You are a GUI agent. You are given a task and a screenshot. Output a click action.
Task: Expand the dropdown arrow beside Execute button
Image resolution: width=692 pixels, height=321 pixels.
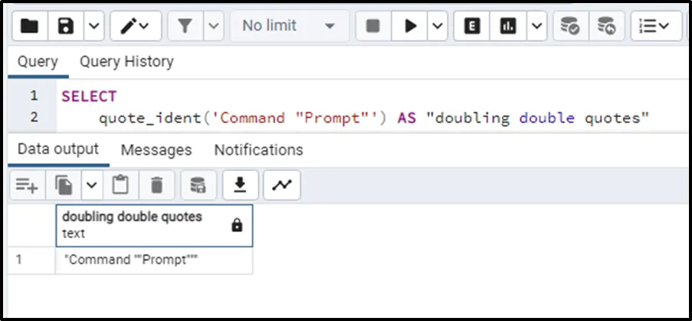click(x=438, y=26)
